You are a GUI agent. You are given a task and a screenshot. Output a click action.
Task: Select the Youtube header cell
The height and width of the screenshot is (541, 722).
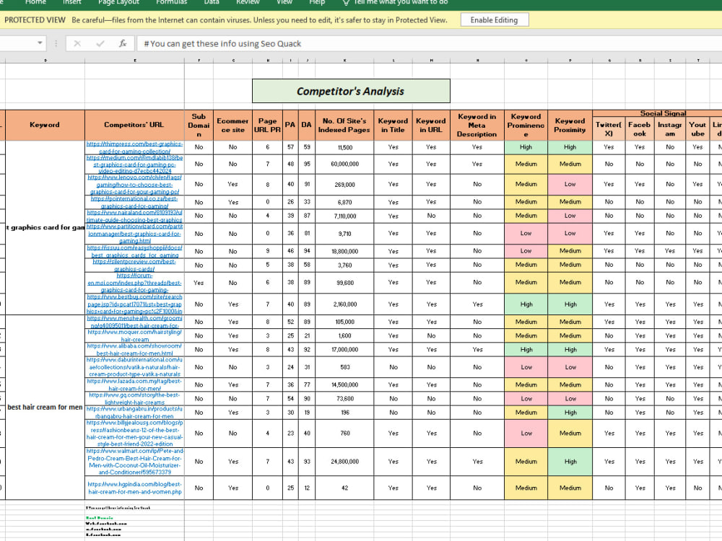697,128
